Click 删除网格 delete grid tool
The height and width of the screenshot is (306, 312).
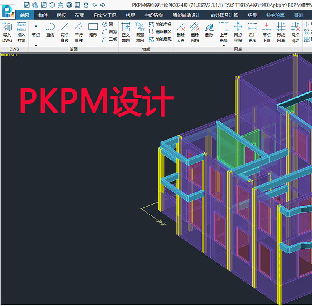(x=195, y=32)
